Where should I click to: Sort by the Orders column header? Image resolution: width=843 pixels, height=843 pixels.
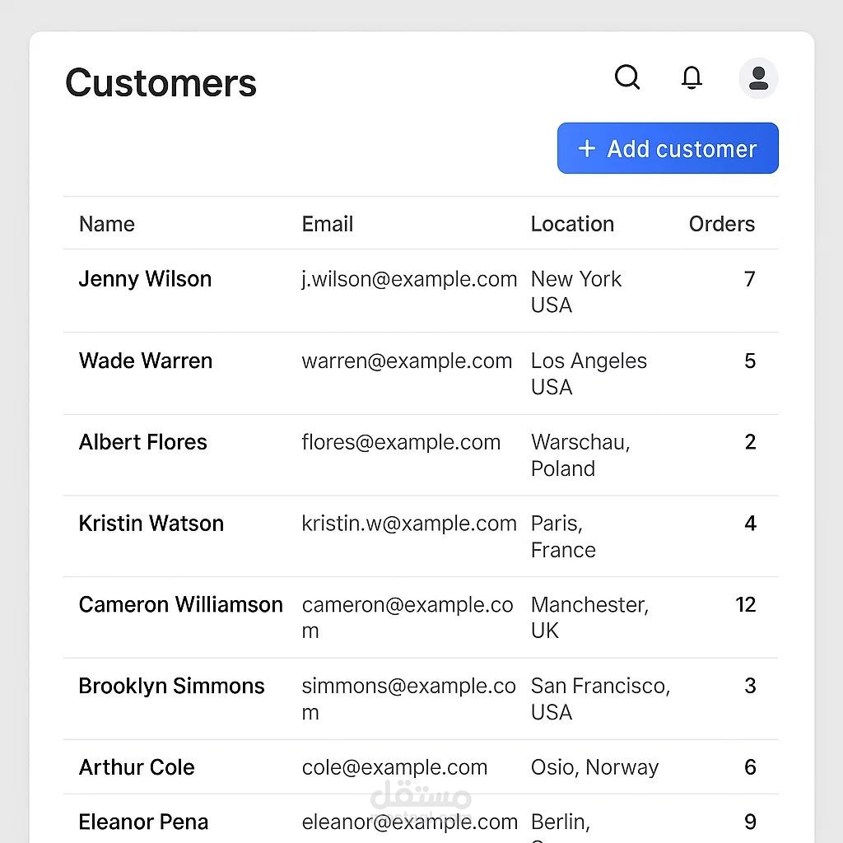(x=721, y=224)
